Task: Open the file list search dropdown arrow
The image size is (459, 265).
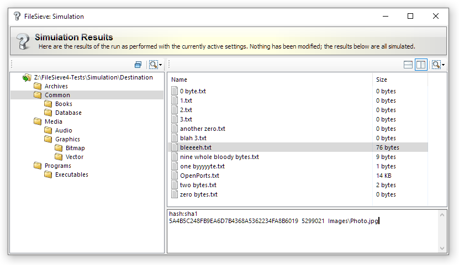Action: (443, 65)
